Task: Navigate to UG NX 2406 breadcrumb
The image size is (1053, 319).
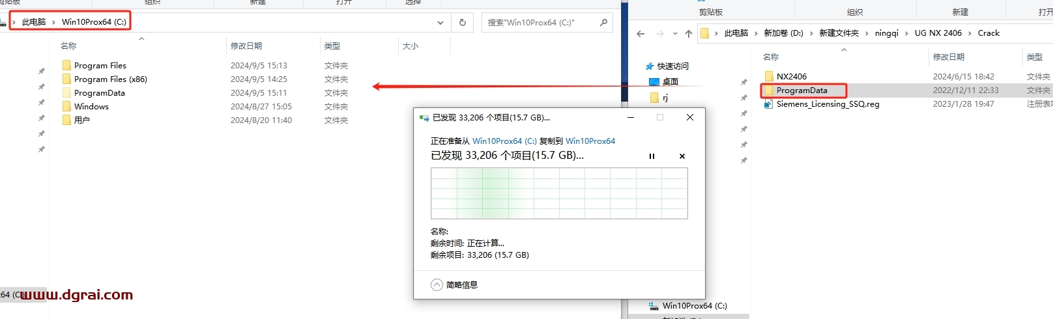Action: click(x=938, y=33)
